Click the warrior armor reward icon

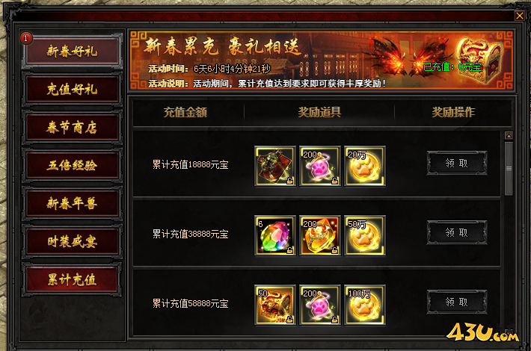tap(275, 166)
